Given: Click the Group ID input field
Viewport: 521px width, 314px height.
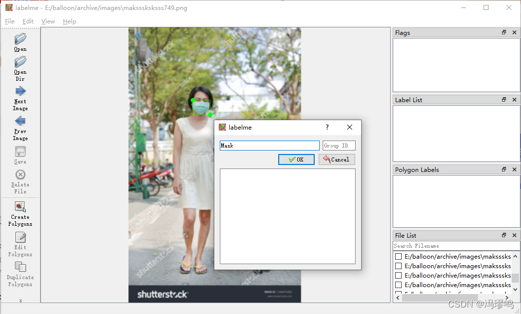Looking at the screenshot, I should pos(339,146).
